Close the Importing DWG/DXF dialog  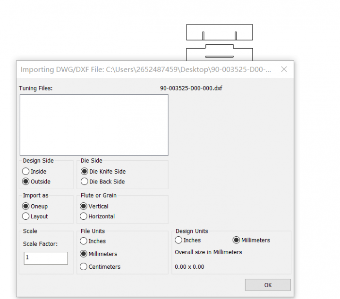click(x=284, y=69)
